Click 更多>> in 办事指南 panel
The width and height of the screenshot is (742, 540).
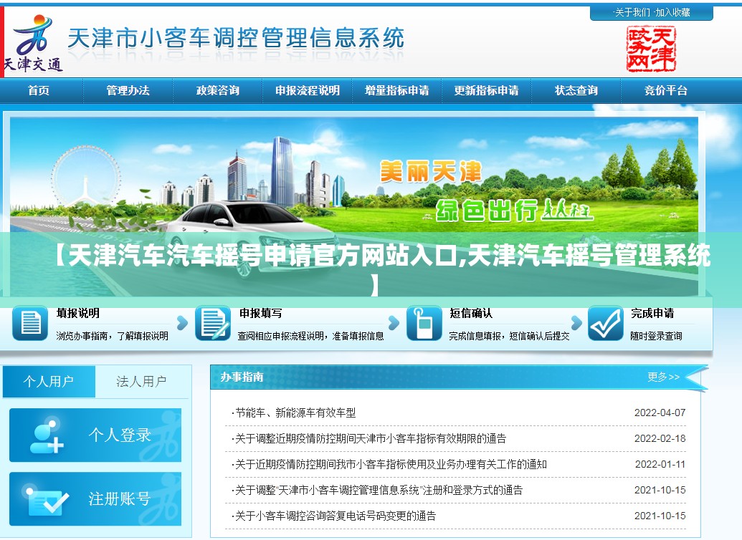663,377
